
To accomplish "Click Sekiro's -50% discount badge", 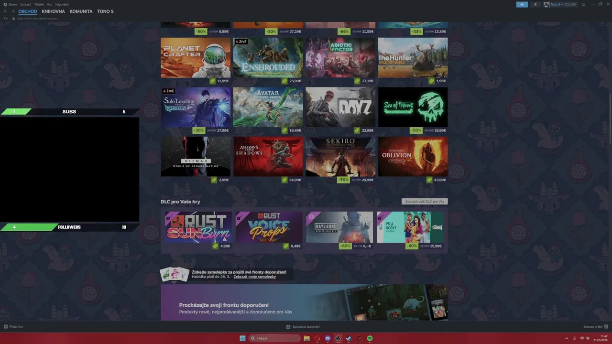I will click(x=343, y=180).
